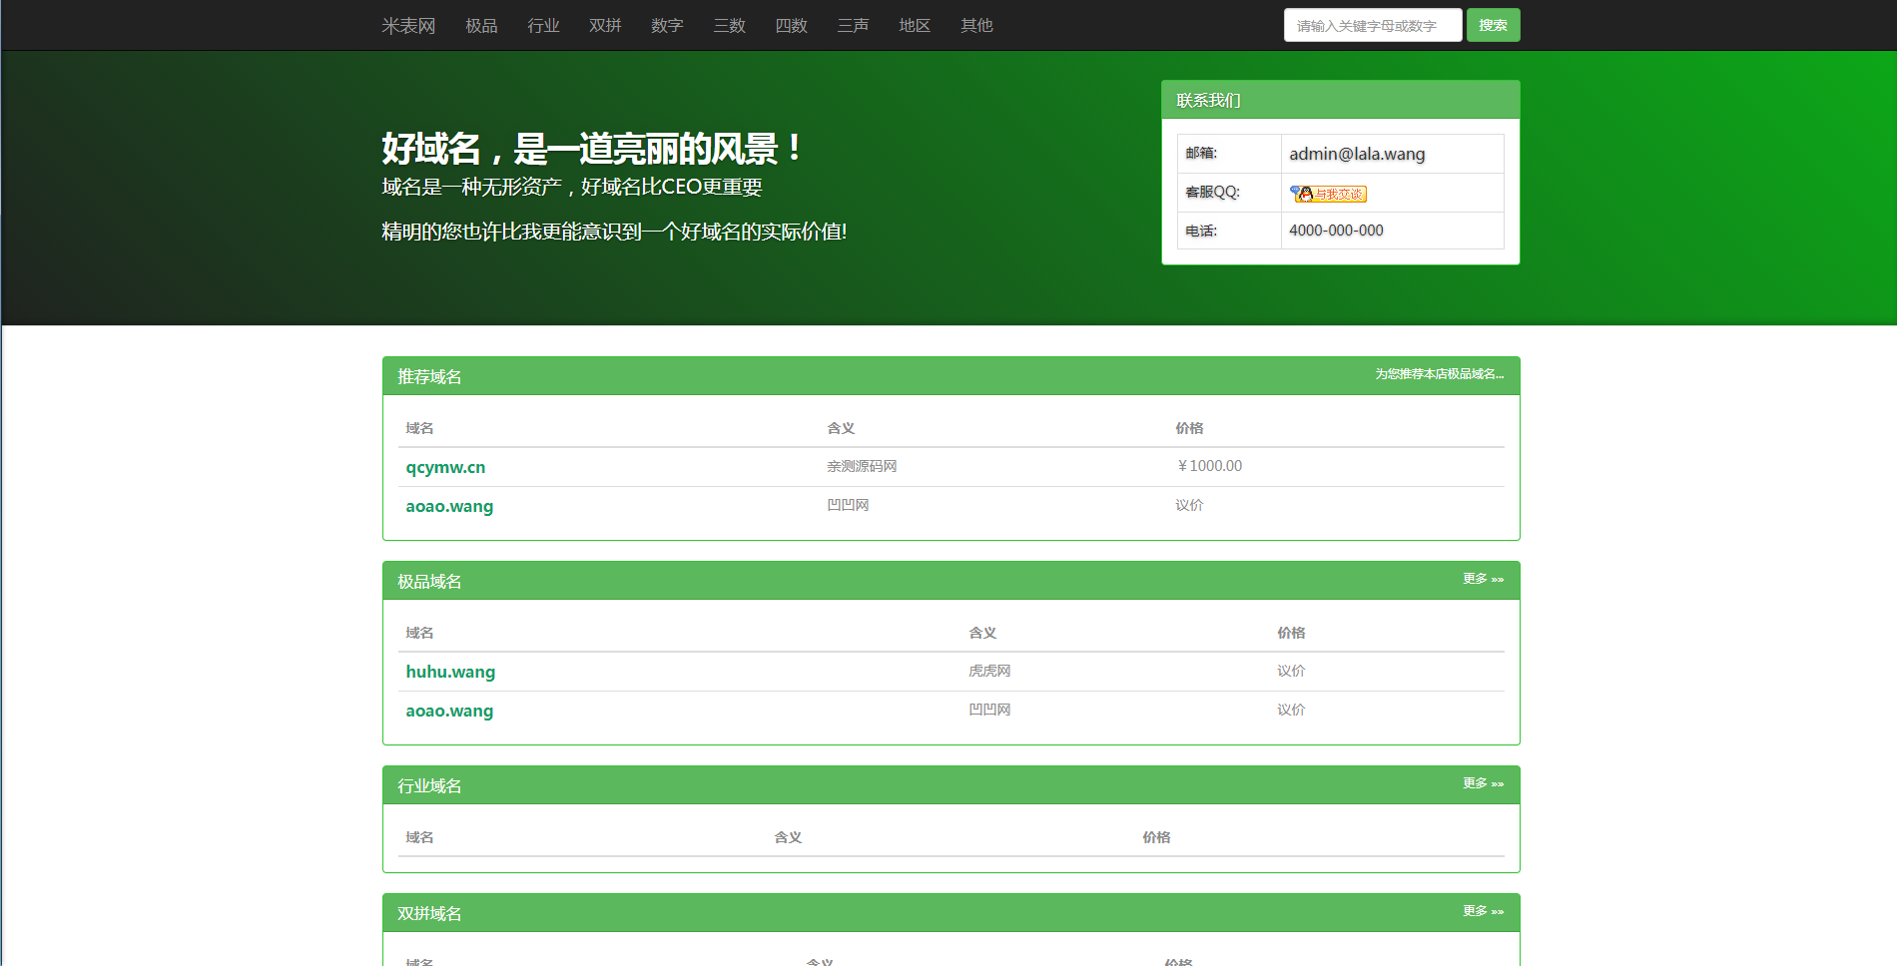Open the 其他 nav item
The height and width of the screenshot is (966, 1897).
[x=976, y=26]
